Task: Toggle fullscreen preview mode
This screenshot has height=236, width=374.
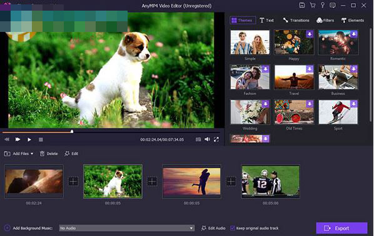Action: (216, 140)
